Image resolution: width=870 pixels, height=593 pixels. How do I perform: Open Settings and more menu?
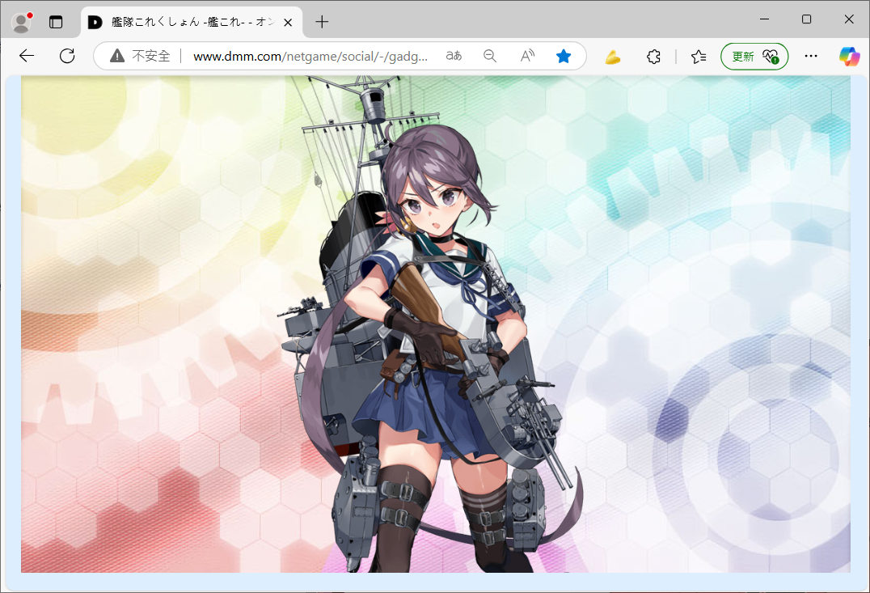pos(811,56)
